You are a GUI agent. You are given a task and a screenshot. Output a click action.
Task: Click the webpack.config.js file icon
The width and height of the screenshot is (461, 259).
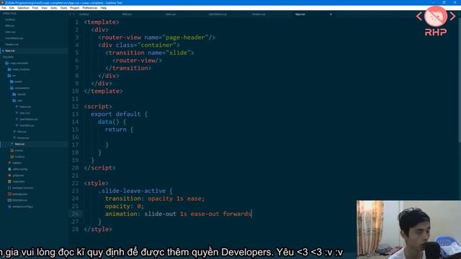pyautogui.click(x=9, y=206)
